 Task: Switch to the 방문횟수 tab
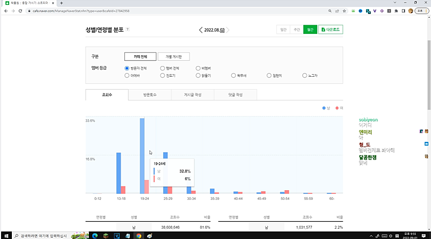[x=149, y=95]
